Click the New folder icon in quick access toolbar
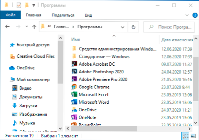 27,5
